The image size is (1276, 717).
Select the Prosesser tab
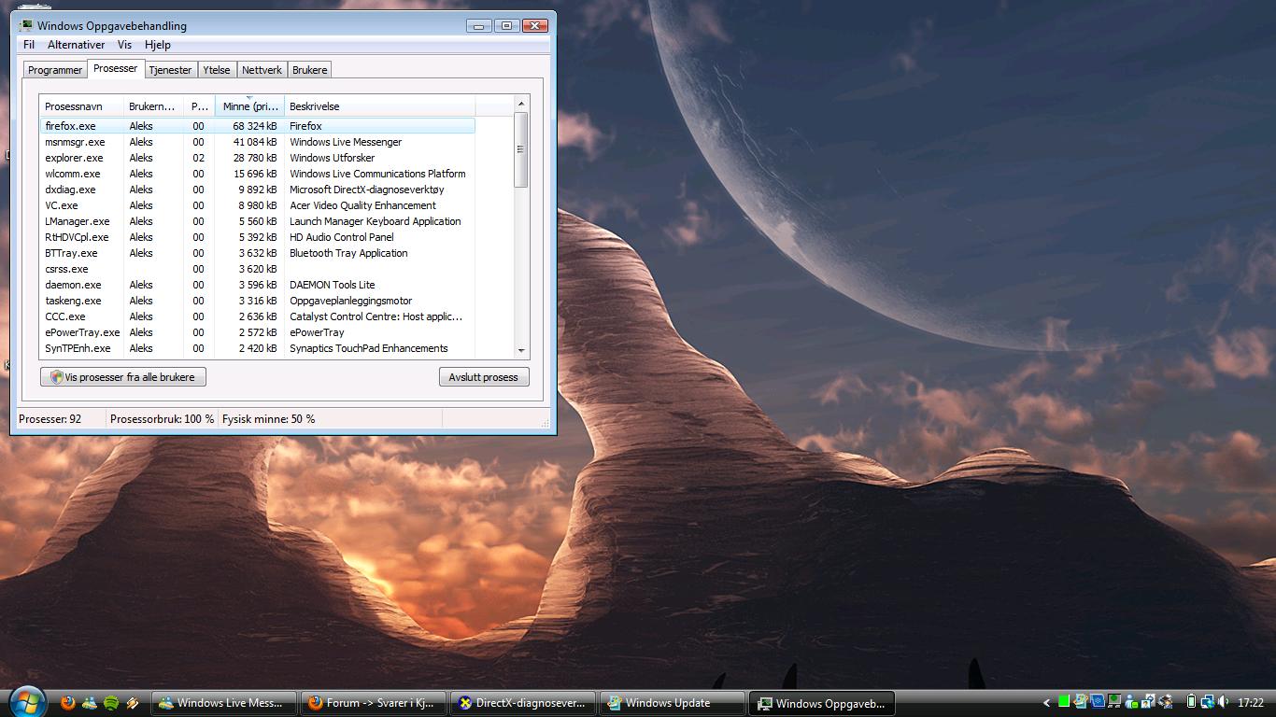pyautogui.click(x=116, y=68)
